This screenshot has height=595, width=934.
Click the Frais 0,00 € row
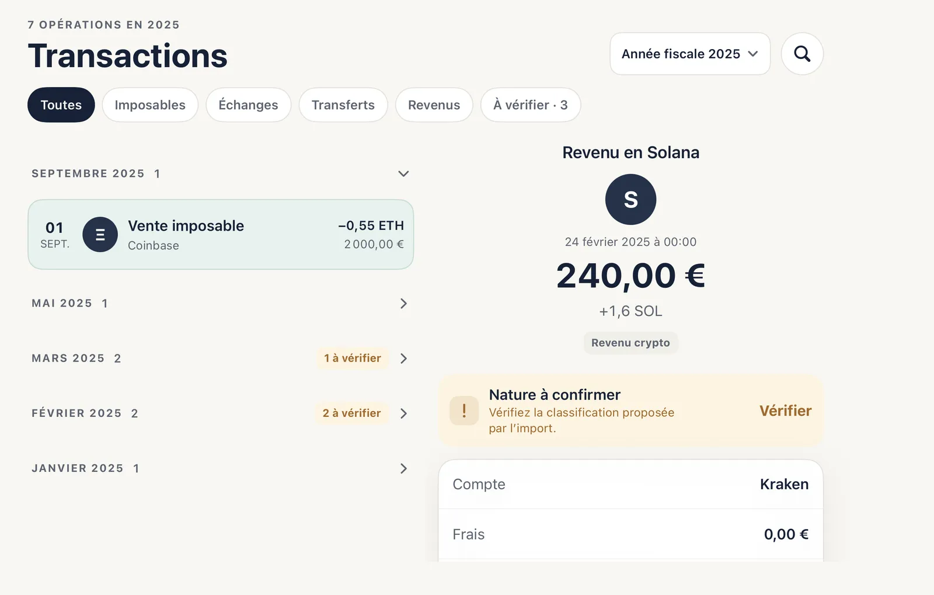[630, 534]
